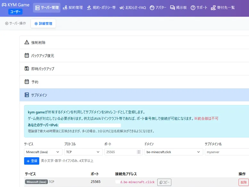Switch to the サーバー操作 tab
The image size is (249, 187).
[x=16, y=23]
